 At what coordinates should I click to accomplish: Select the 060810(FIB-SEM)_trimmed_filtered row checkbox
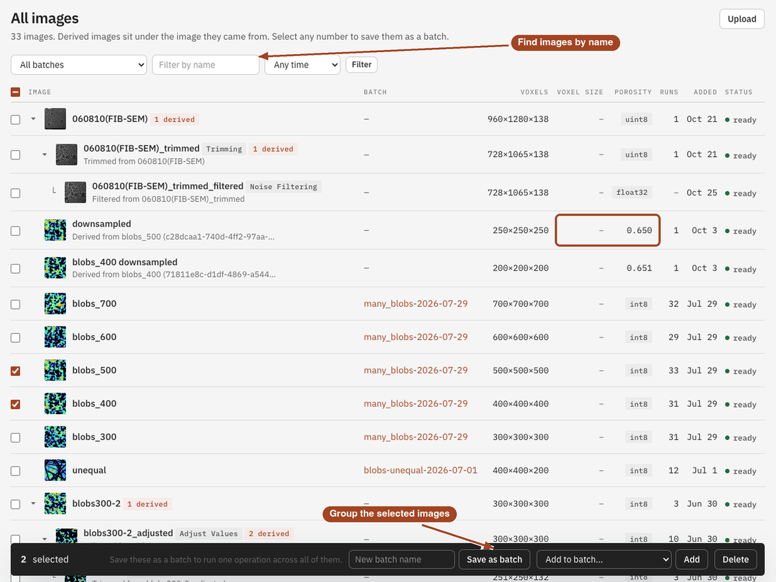16,193
